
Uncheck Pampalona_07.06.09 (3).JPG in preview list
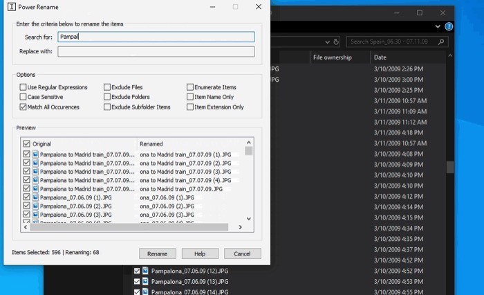pyautogui.click(x=26, y=214)
